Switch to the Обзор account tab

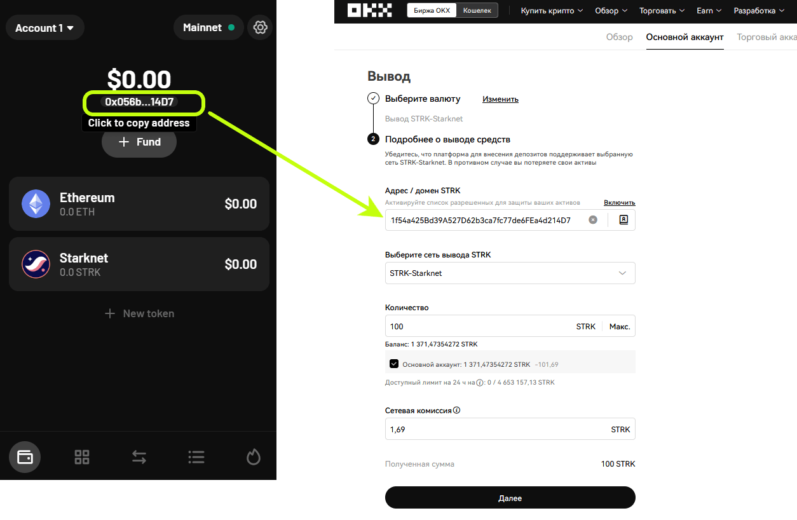pyautogui.click(x=620, y=37)
